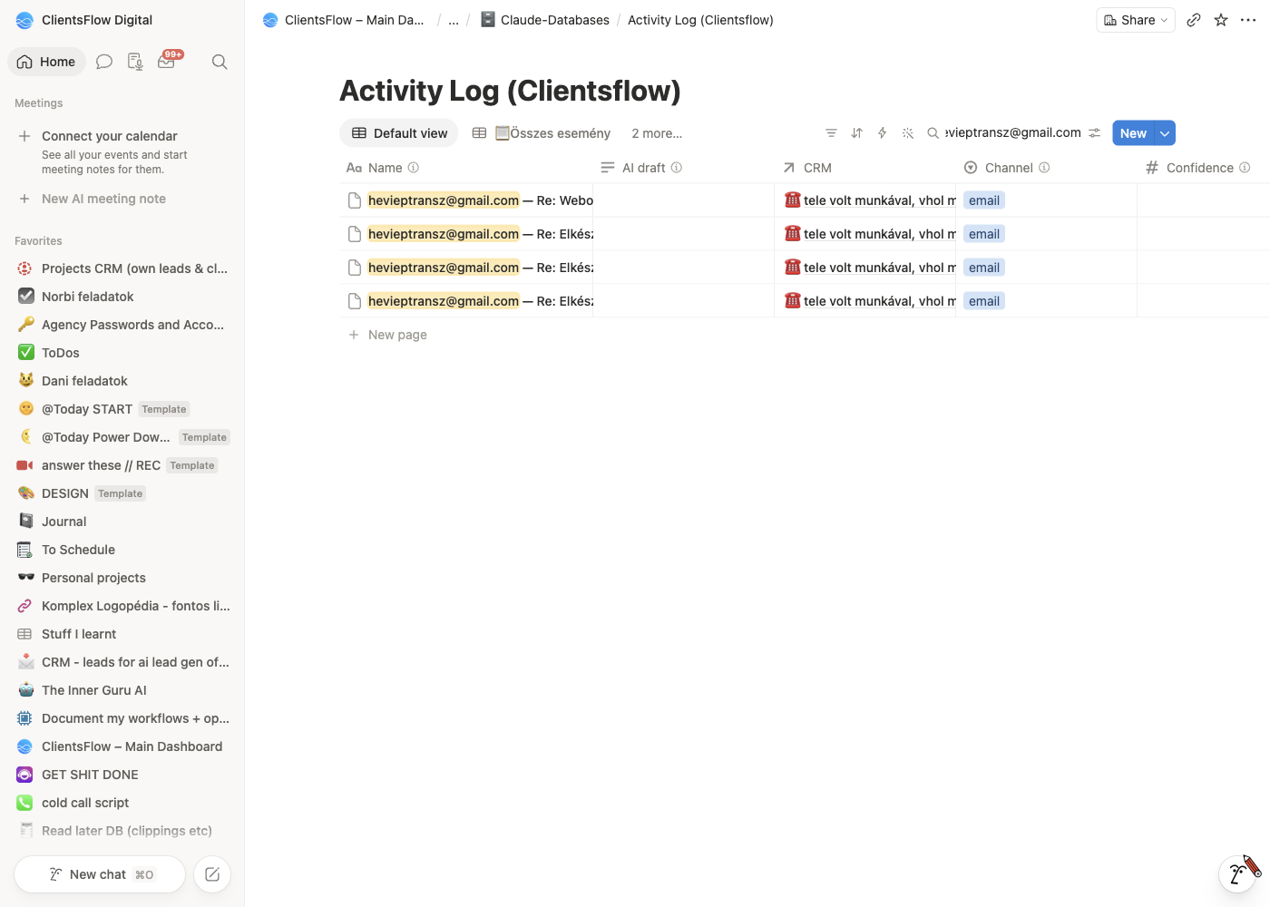
Task: Go to ClientsFlow – Main Da... breadcrumb
Action: tap(344, 20)
